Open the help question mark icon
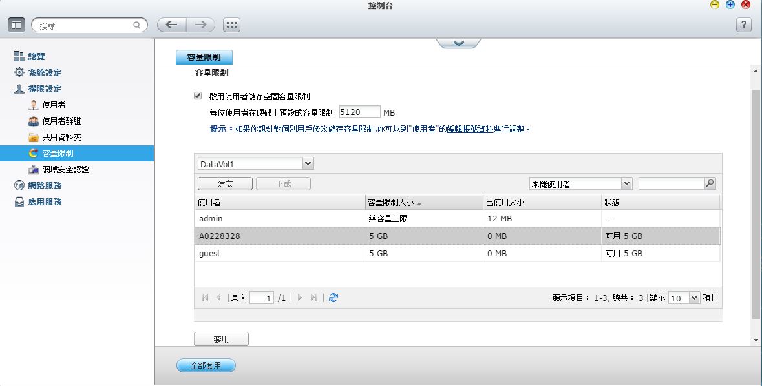Image resolution: width=762 pixels, height=386 pixels. click(x=744, y=25)
